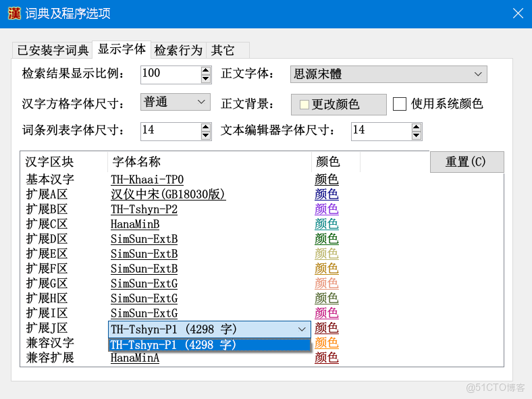Open the 汉字方格字体尺寸 dropdown
This screenshot has height=399, width=532.
point(176,102)
